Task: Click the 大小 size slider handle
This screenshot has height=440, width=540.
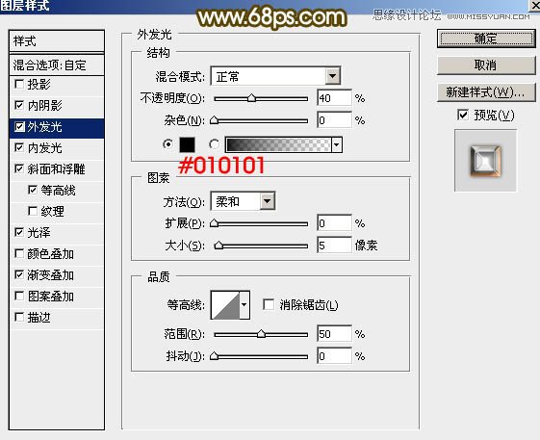Action: click(x=219, y=246)
